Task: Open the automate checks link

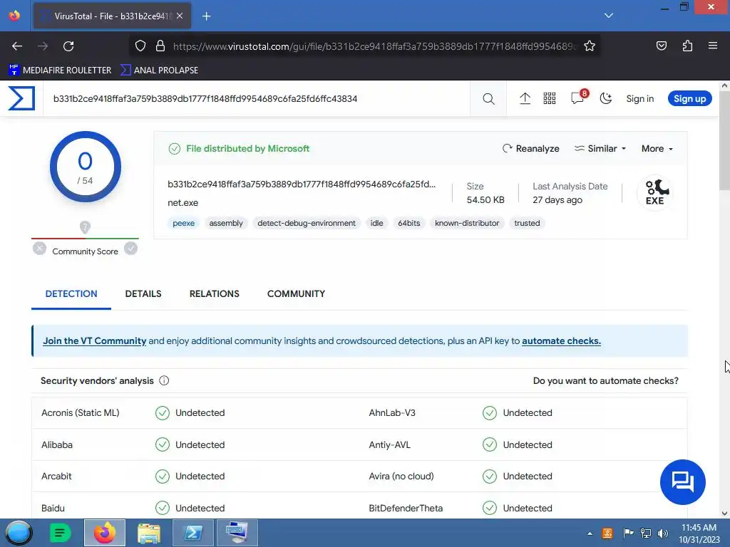Action: (561, 341)
